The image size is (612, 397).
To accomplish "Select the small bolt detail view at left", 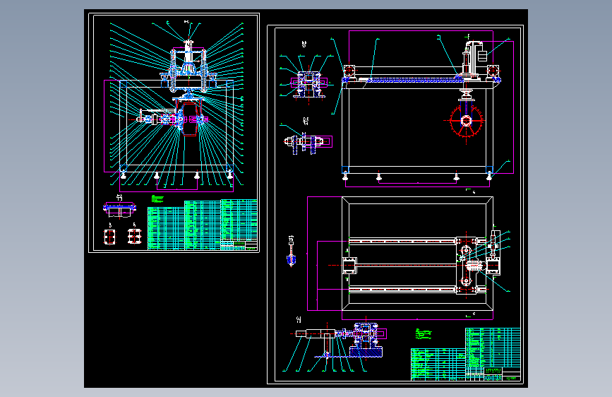I will tap(291, 251).
